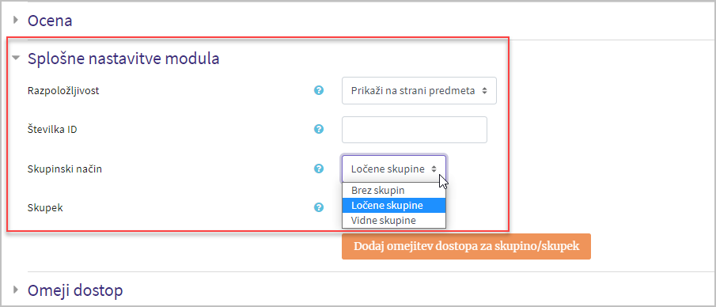The height and width of the screenshot is (307, 716).
Task: Click the Ocena section heading
Action: [x=50, y=21]
